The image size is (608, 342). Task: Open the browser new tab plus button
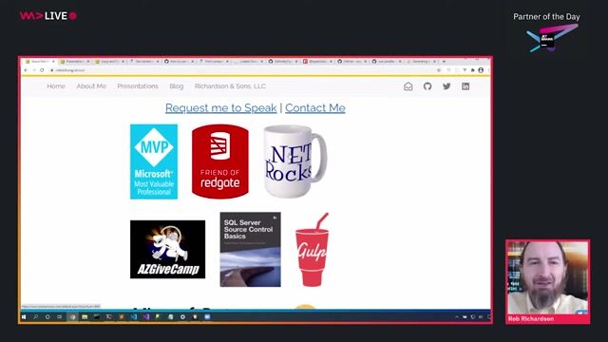click(444, 62)
